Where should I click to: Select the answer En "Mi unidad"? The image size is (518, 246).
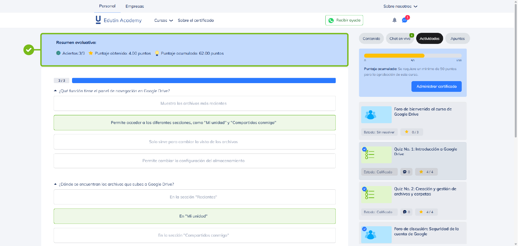[x=194, y=216]
